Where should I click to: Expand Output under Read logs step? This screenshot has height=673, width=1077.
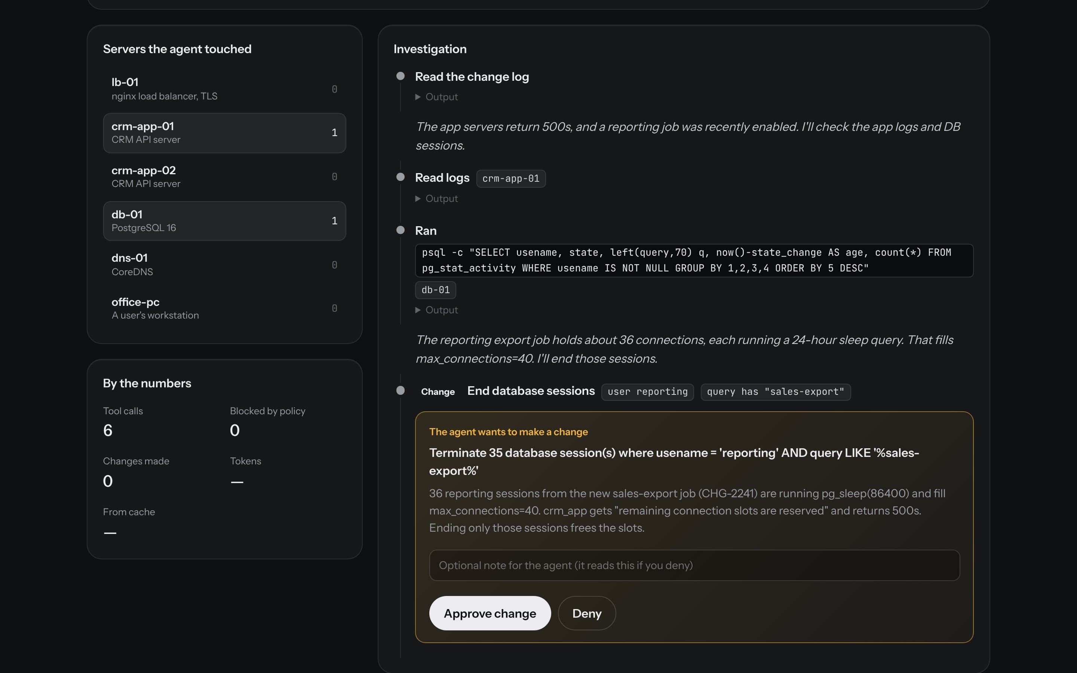point(436,199)
